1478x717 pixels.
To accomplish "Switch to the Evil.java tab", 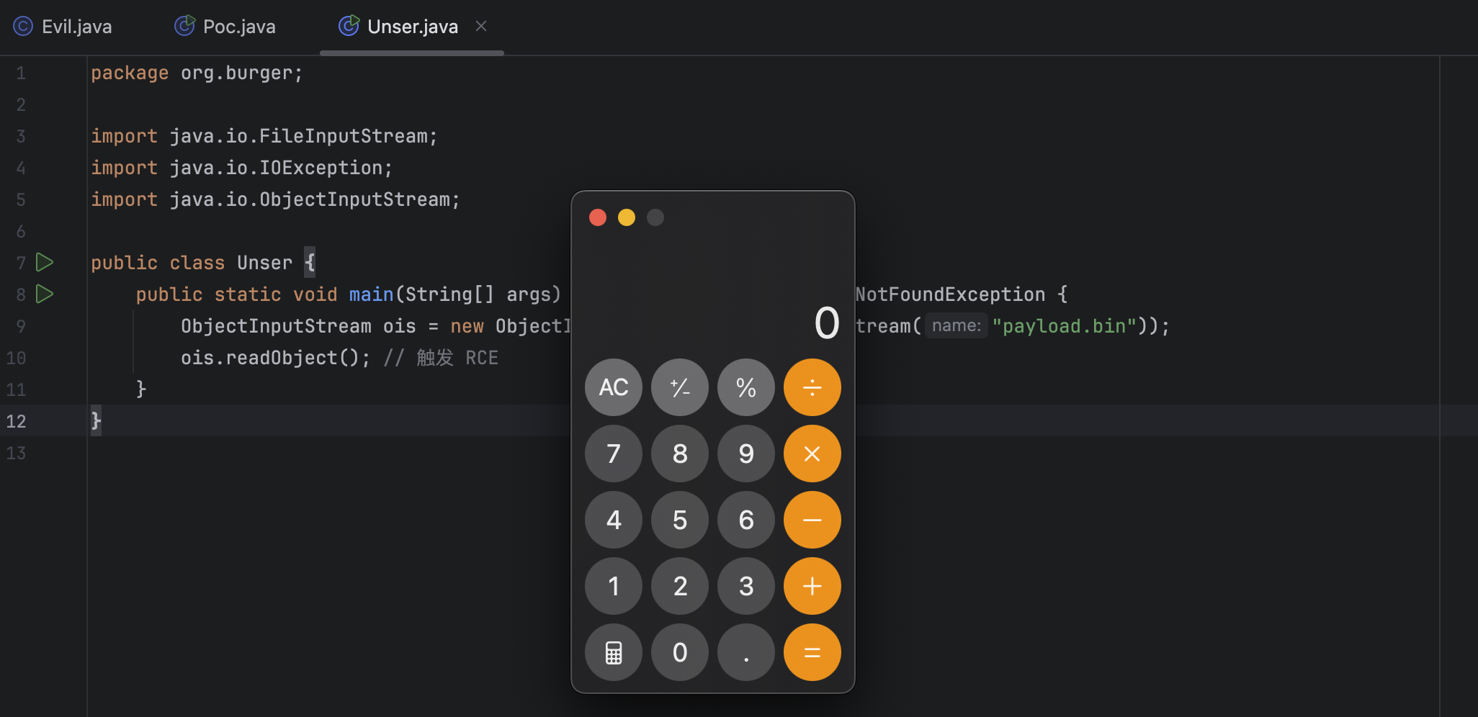I will tap(77, 26).
